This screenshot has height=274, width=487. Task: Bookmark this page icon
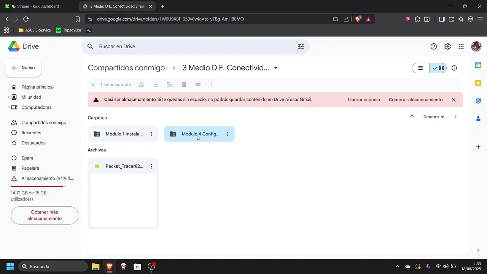[78, 19]
